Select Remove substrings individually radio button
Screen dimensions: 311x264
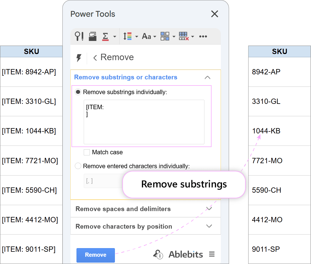(78, 92)
